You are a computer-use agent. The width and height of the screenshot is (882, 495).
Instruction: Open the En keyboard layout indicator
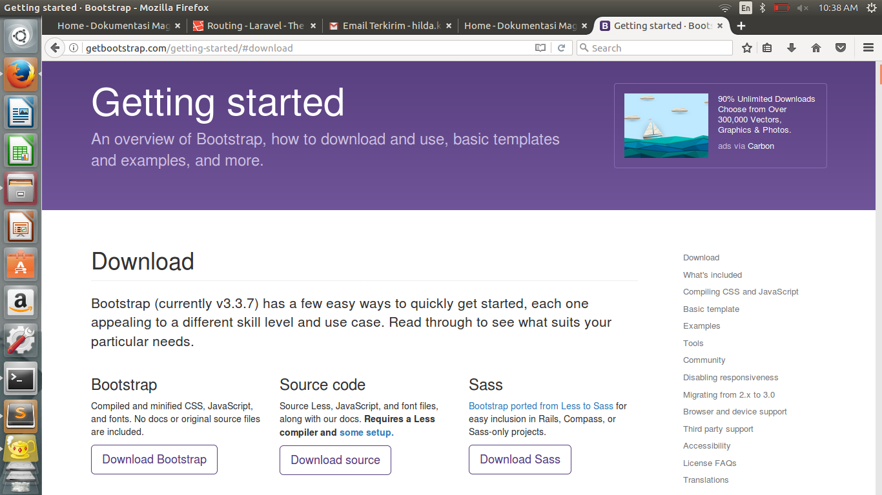[x=746, y=8]
